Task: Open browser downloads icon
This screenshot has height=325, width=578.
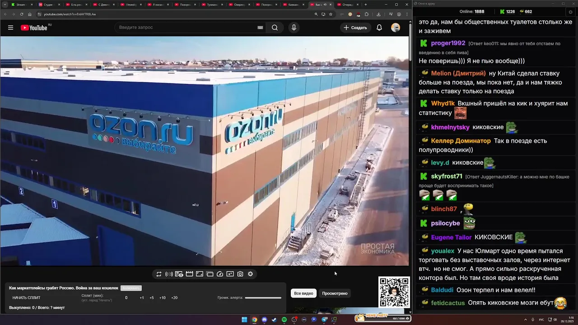Action: pyautogui.click(x=378, y=14)
